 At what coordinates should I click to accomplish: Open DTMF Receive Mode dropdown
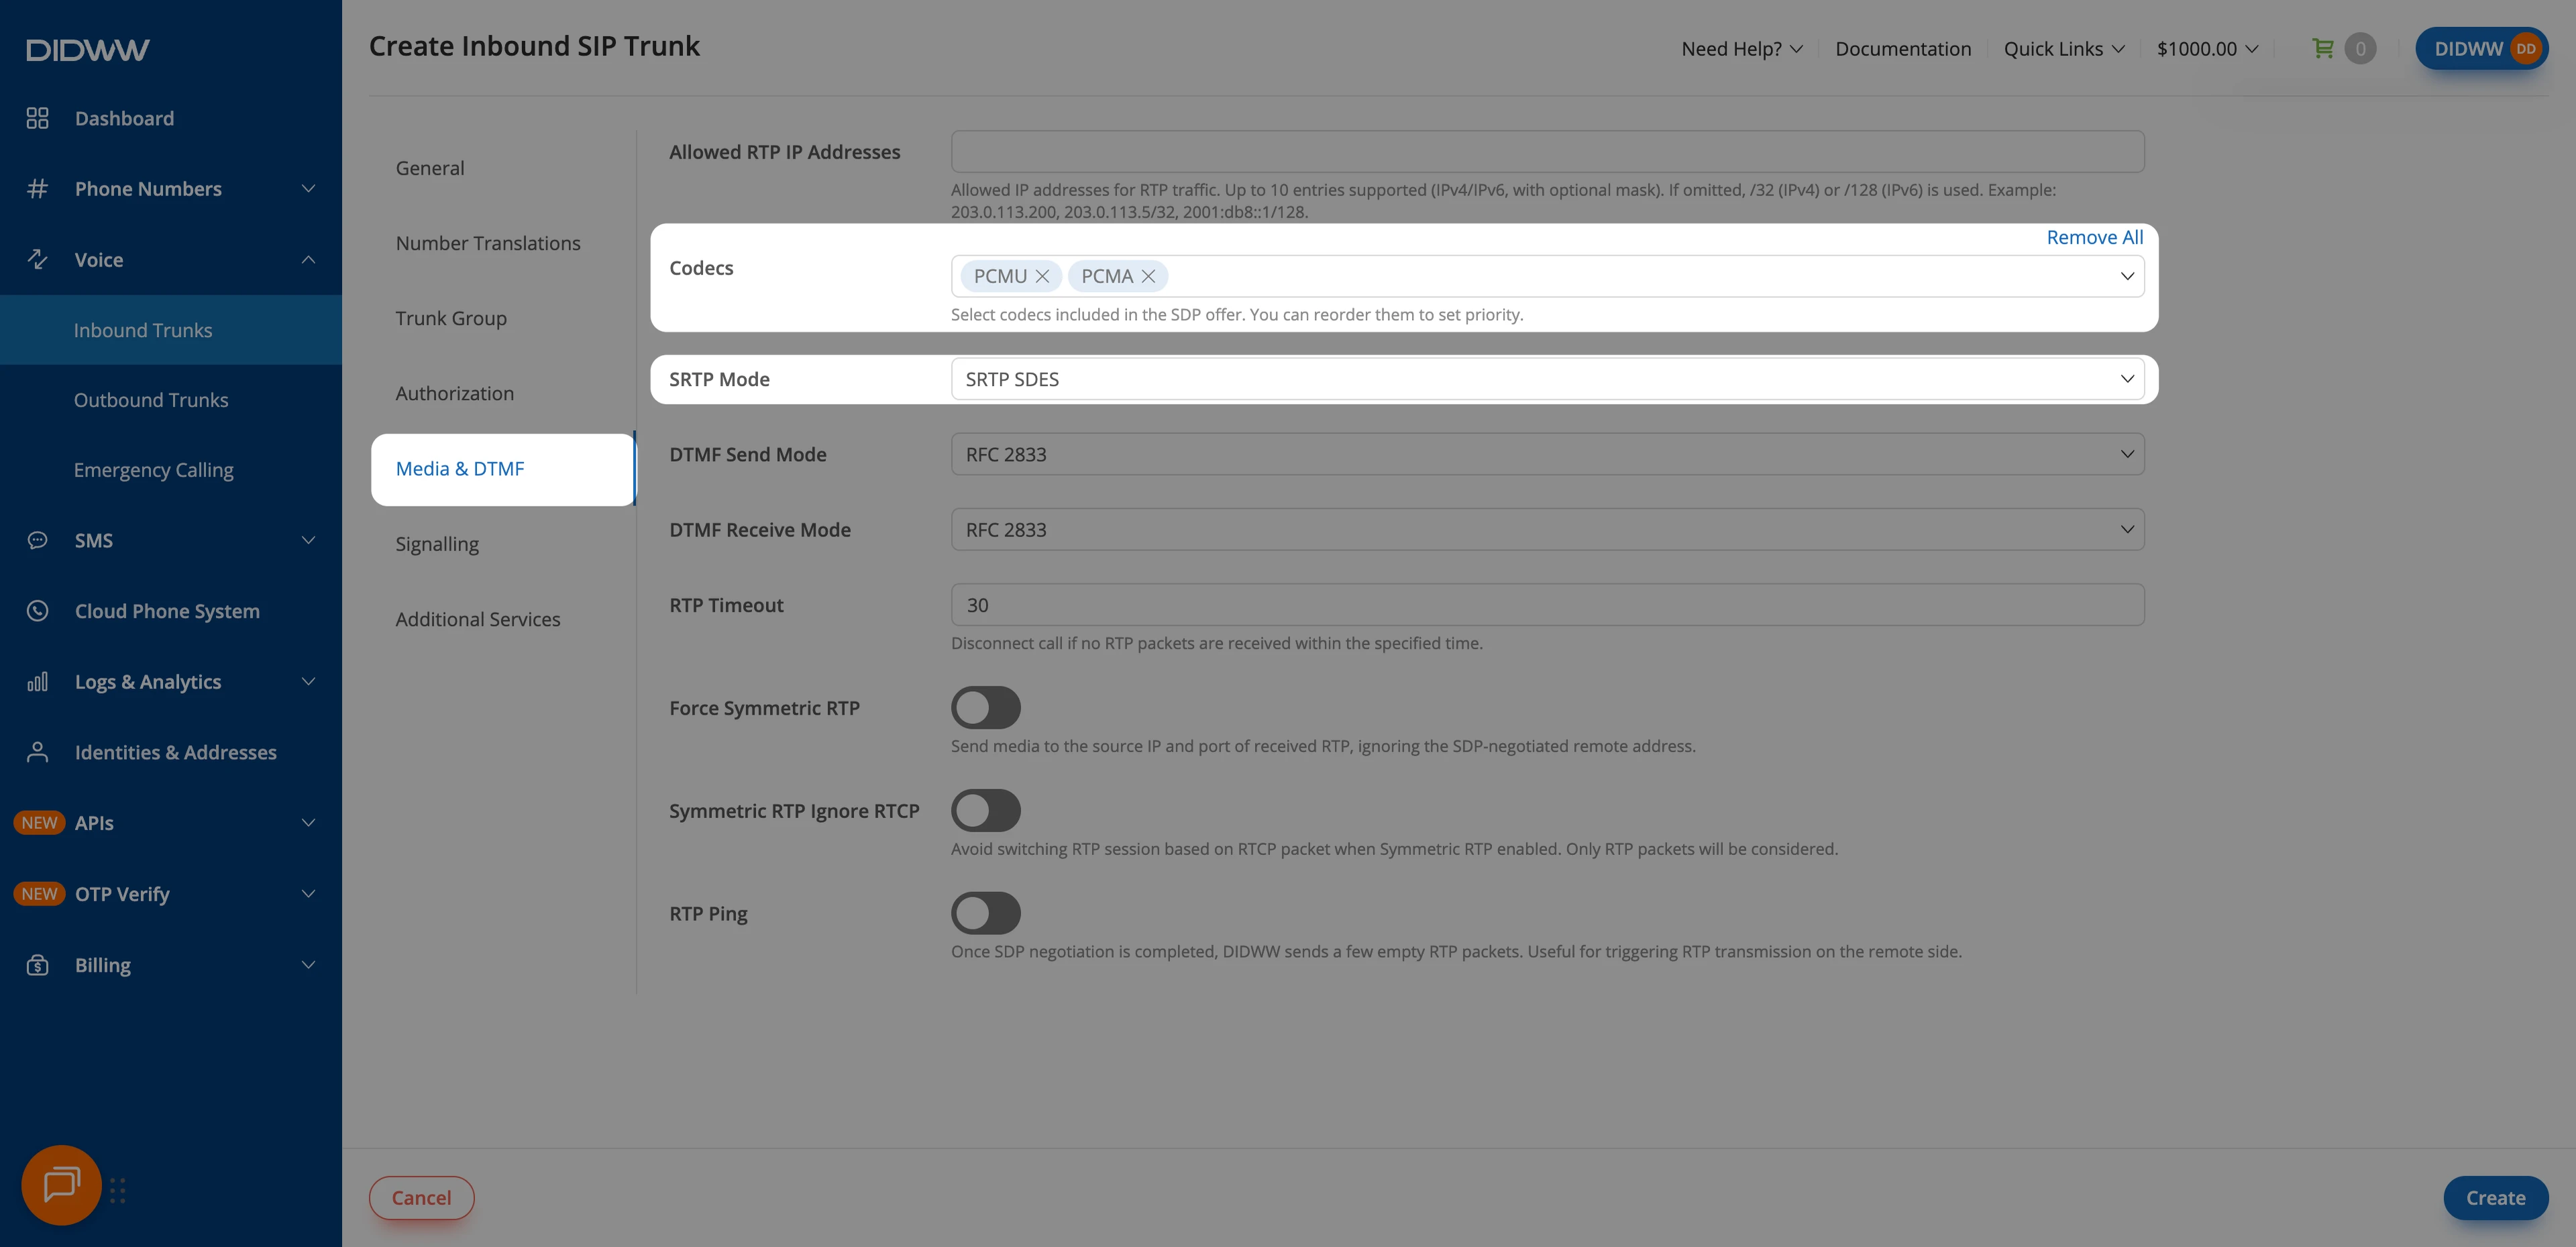click(1547, 530)
